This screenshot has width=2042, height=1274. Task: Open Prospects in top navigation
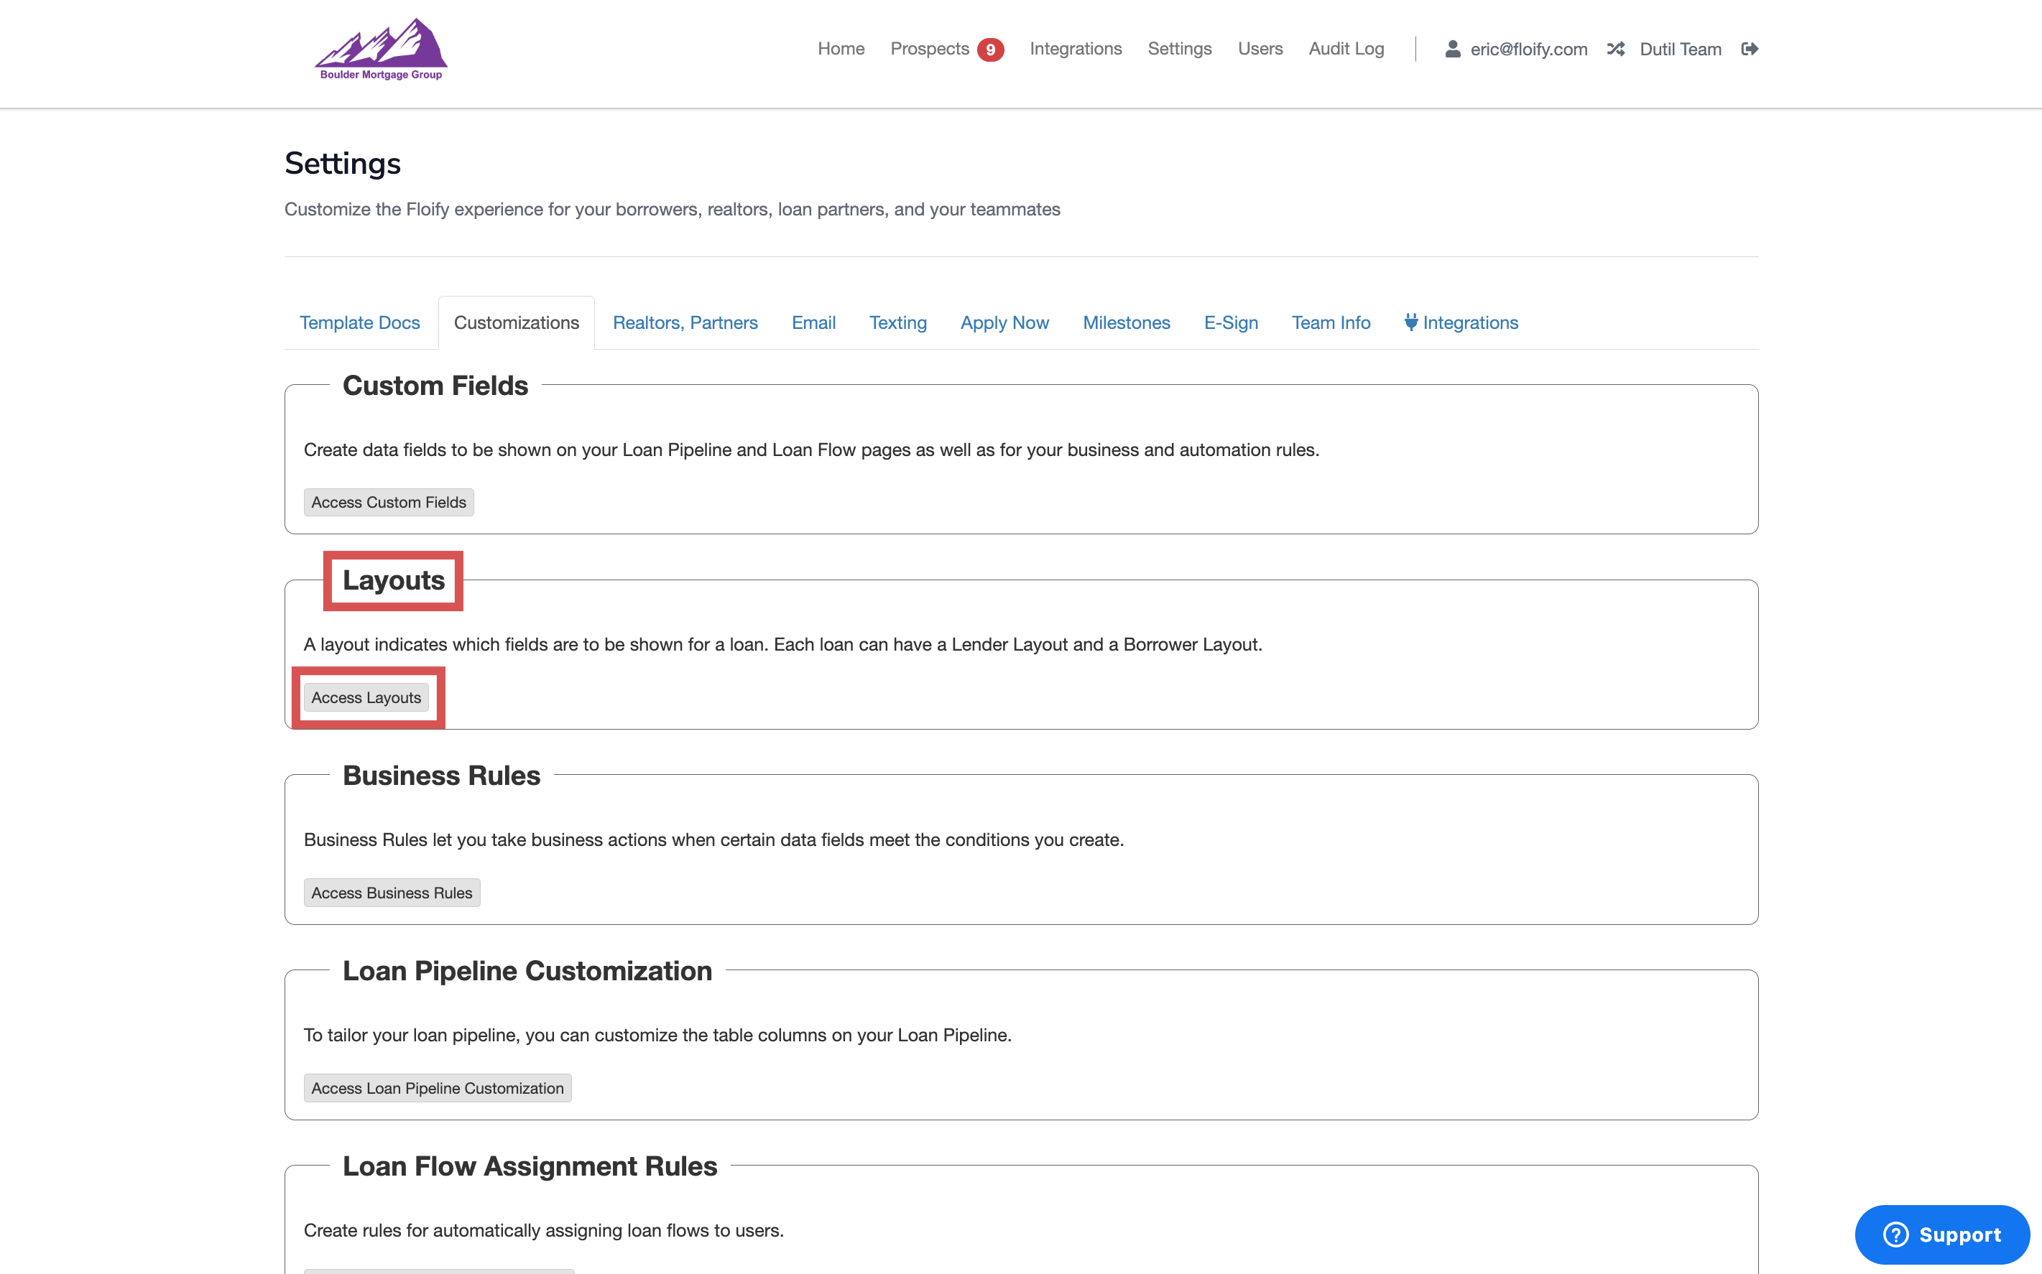point(930,49)
